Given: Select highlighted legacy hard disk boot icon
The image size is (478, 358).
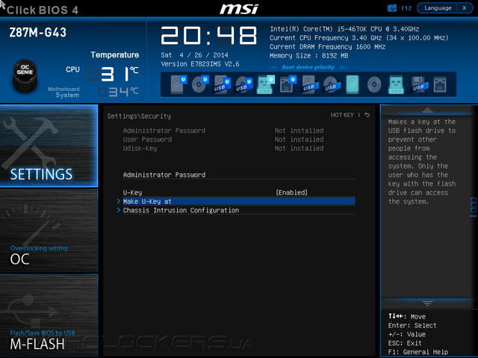Looking at the screenshot, I should [x=353, y=84].
